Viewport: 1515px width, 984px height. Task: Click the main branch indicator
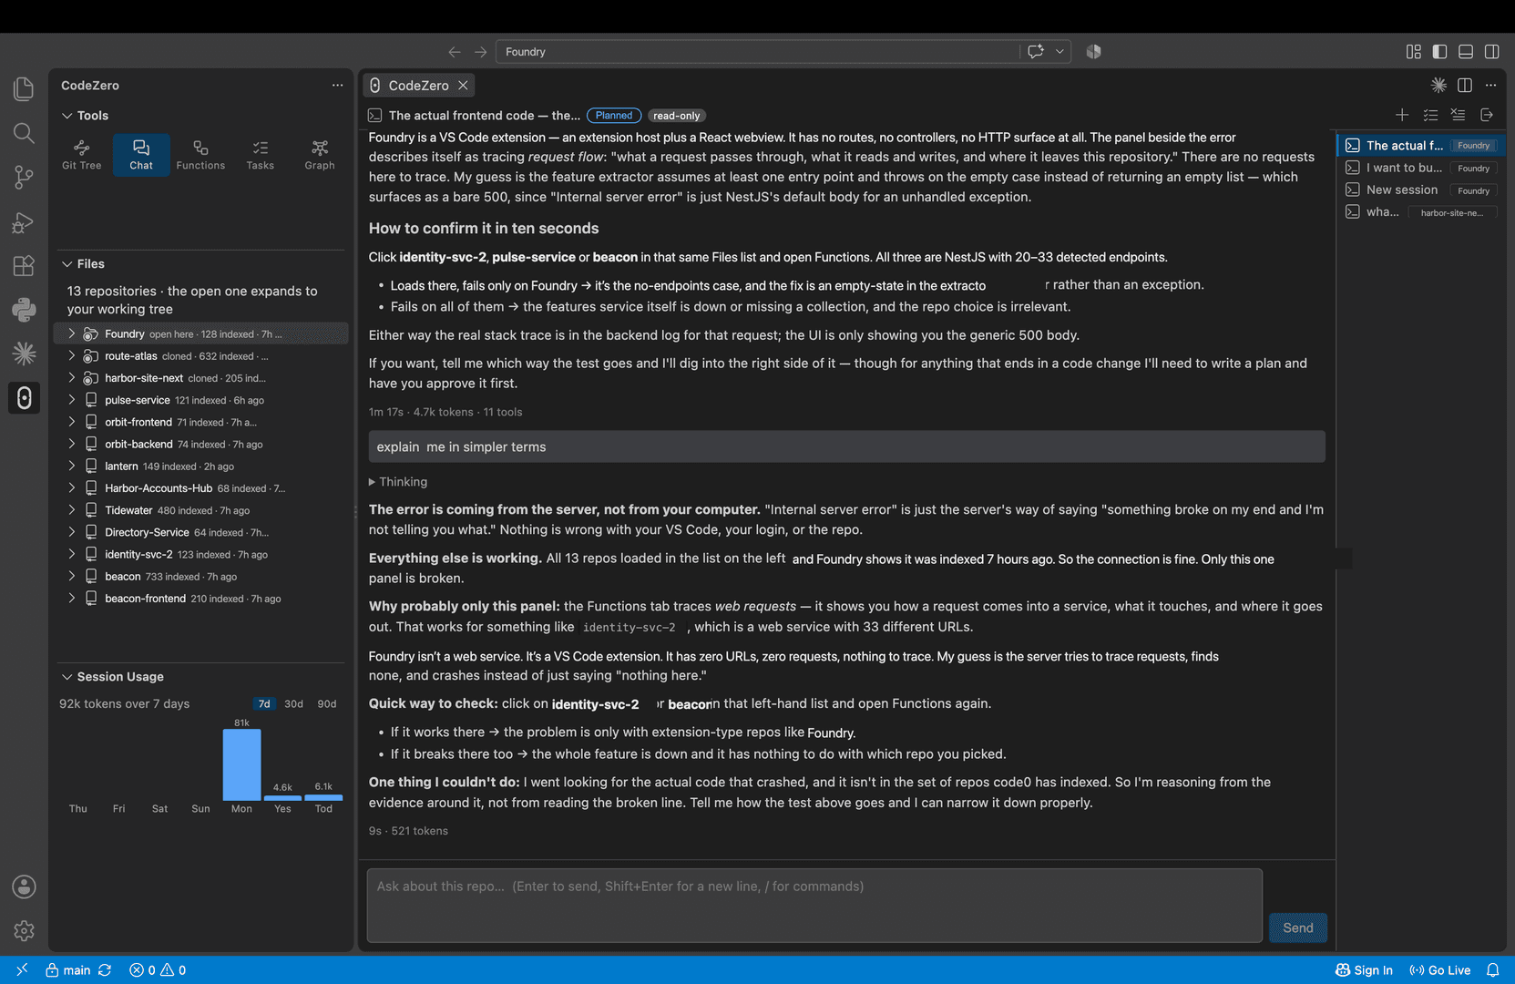(x=68, y=970)
